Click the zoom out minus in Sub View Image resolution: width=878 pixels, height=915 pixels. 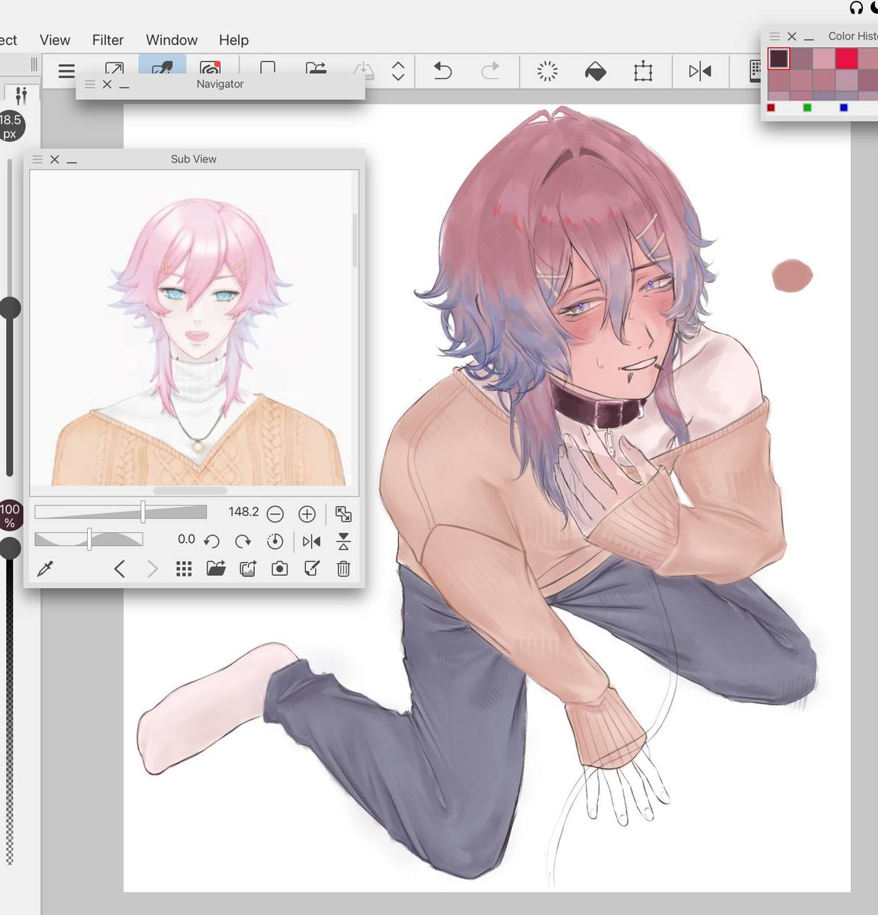point(275,514)
